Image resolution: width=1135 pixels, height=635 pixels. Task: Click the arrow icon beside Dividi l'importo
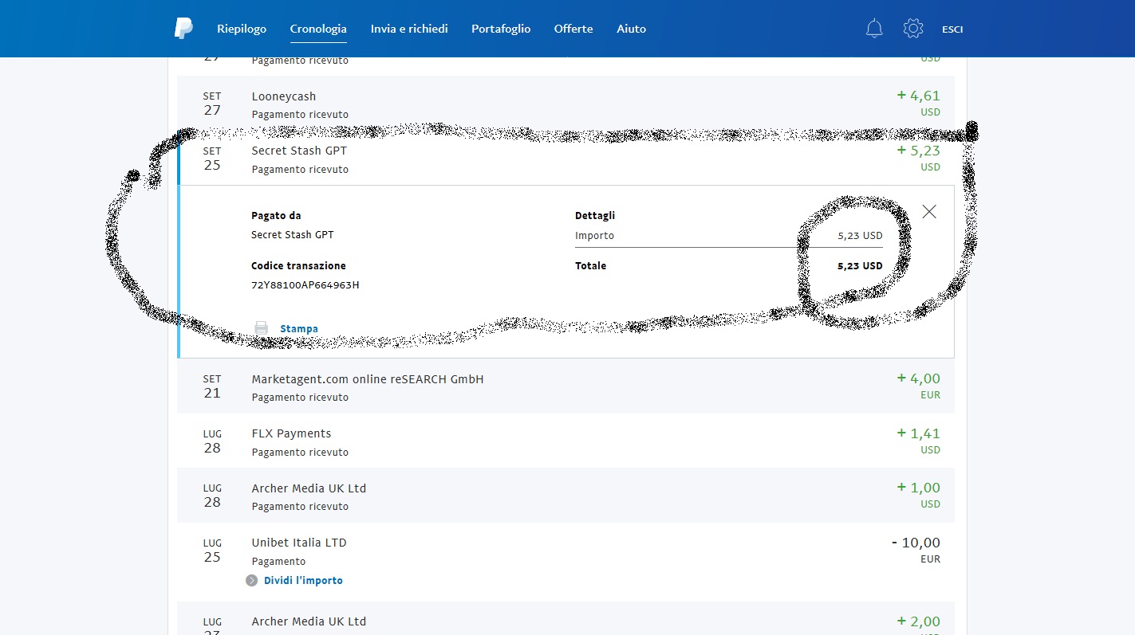(252, 580)
